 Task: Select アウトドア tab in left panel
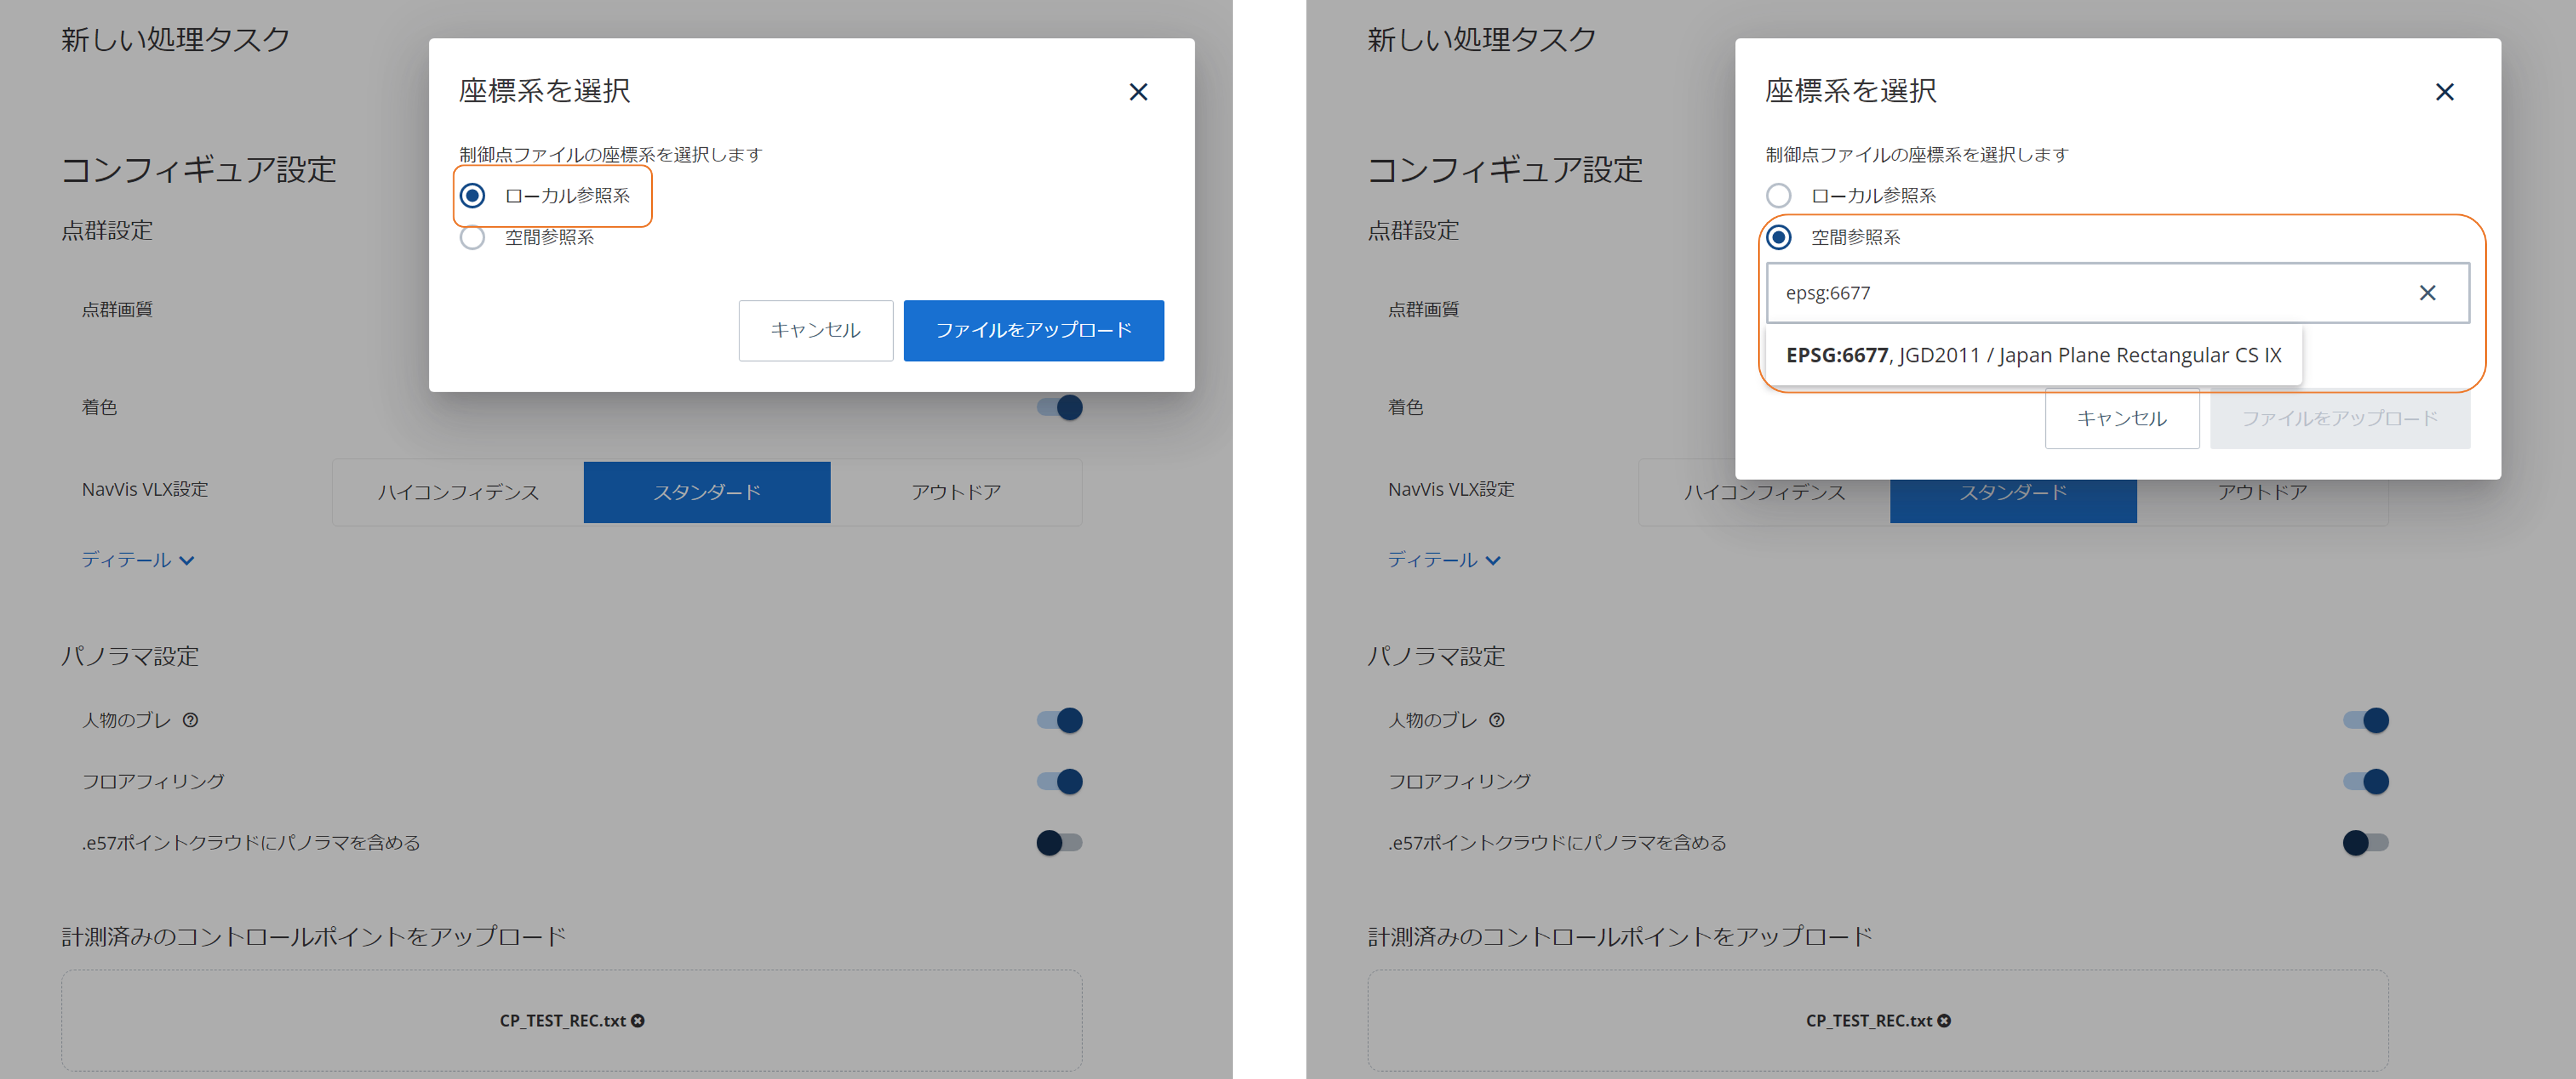coord(956,492)
